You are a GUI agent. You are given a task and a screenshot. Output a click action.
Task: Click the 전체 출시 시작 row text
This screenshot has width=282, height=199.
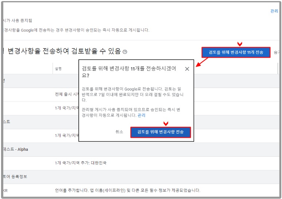click(67, 94)
